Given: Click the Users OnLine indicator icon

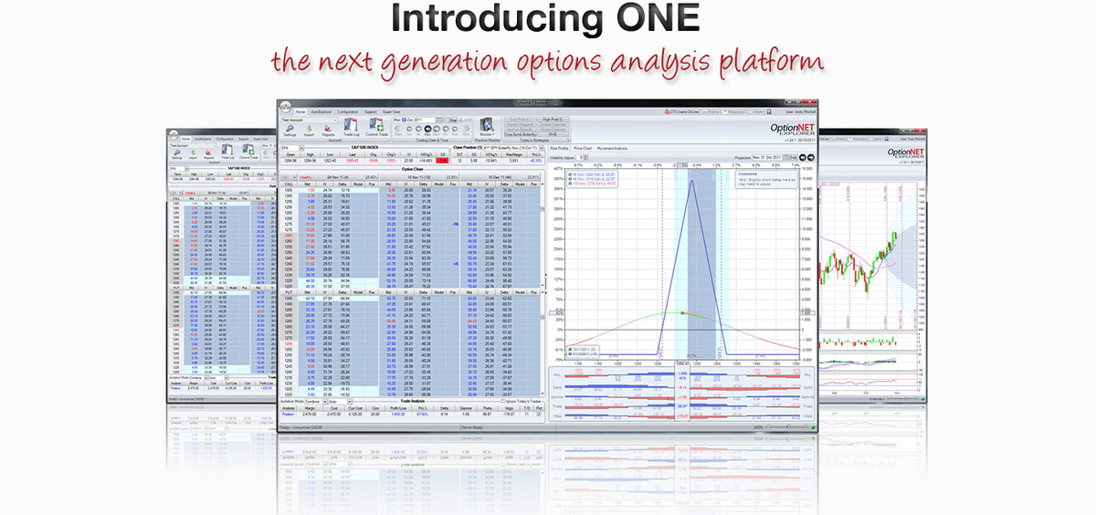Looking at the screenshot, I should (667, 111).
